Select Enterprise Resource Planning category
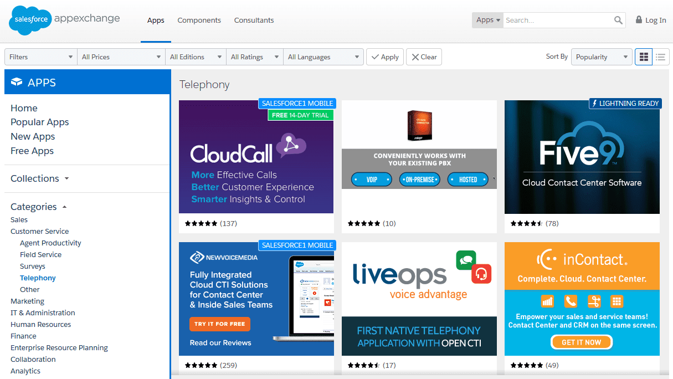This screenshot has width=673, height=379. coord(59,347)
